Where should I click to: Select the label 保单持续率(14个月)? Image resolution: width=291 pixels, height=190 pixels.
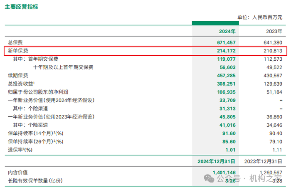point(36,133)
